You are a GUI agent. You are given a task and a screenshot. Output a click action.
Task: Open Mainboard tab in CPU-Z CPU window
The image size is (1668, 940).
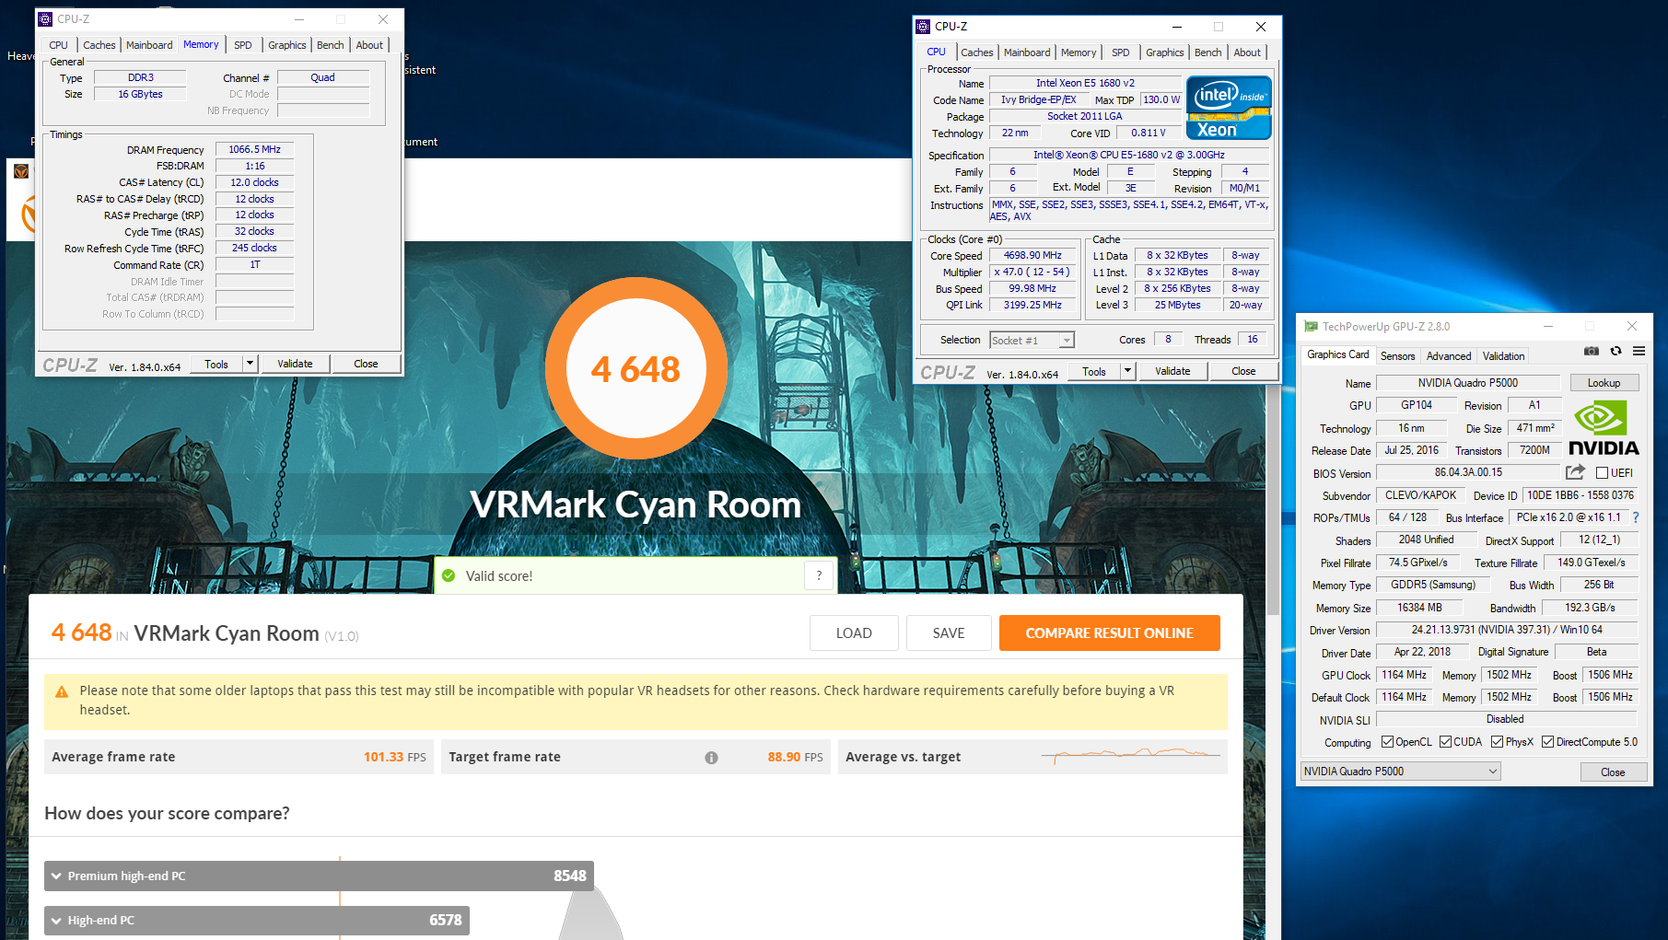[1027, 52]
